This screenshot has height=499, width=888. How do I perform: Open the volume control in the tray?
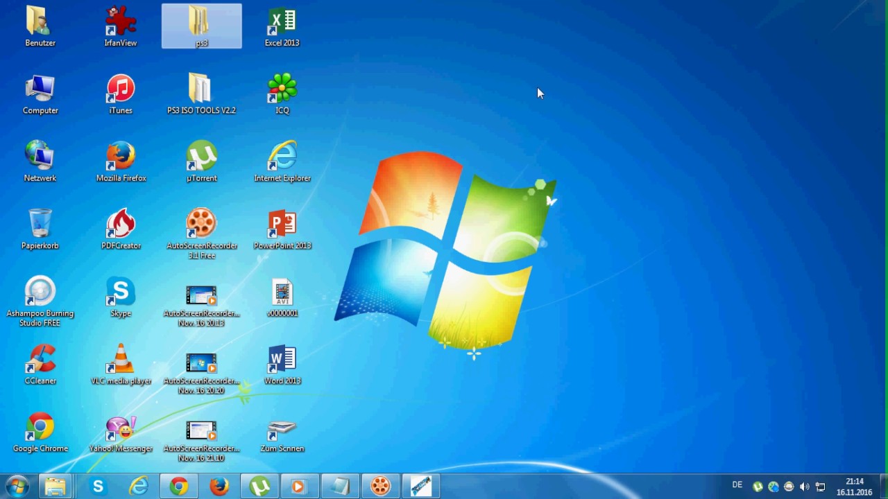(x=804, y=486)
